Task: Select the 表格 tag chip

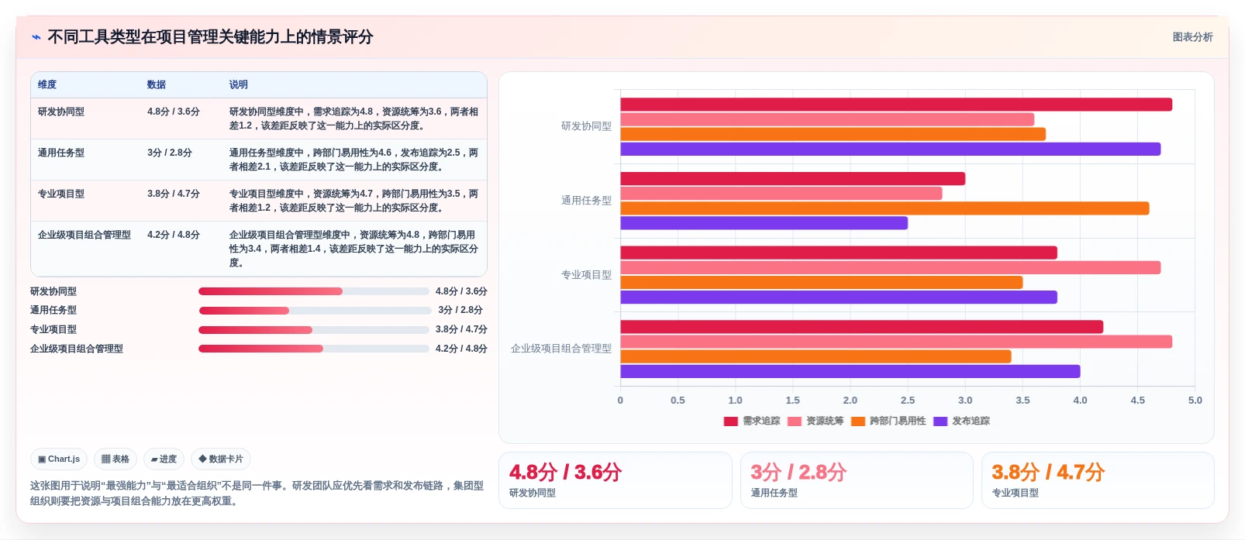Action: coord(116,459)
